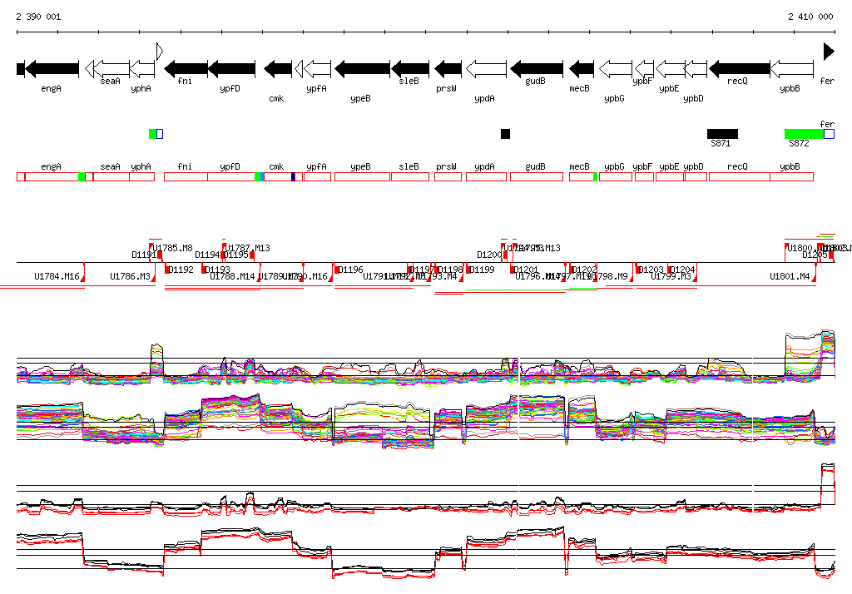The image size is (852, 594).
Task: Click the U1785.M8 feature label
Action: pyautogui.click(x=173, y=249)
